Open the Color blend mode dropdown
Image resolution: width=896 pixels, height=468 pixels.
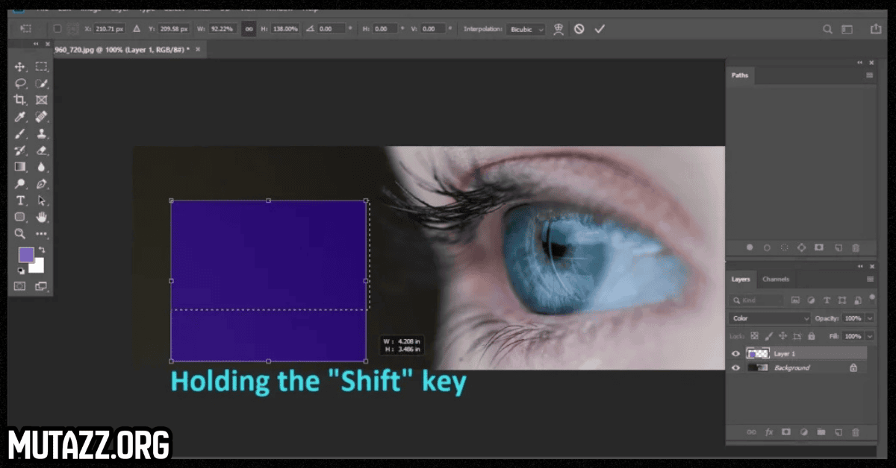(x=770, y=318)
